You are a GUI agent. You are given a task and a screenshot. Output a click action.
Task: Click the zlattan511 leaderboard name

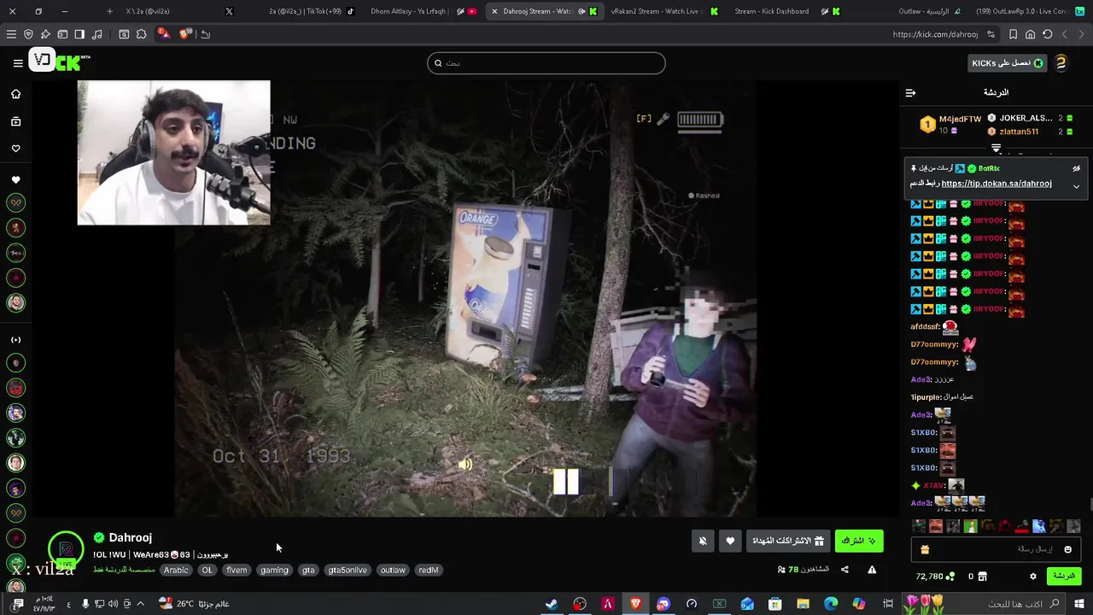point(1019,132)
